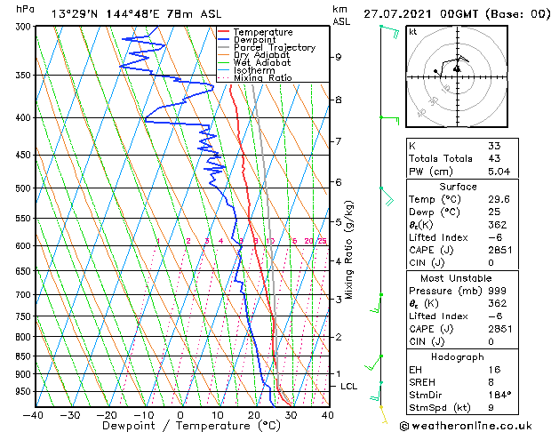Click the yellow surface wind barb
Image resolution: width=559 pixels, height=432 pixels.
[384, 414]
